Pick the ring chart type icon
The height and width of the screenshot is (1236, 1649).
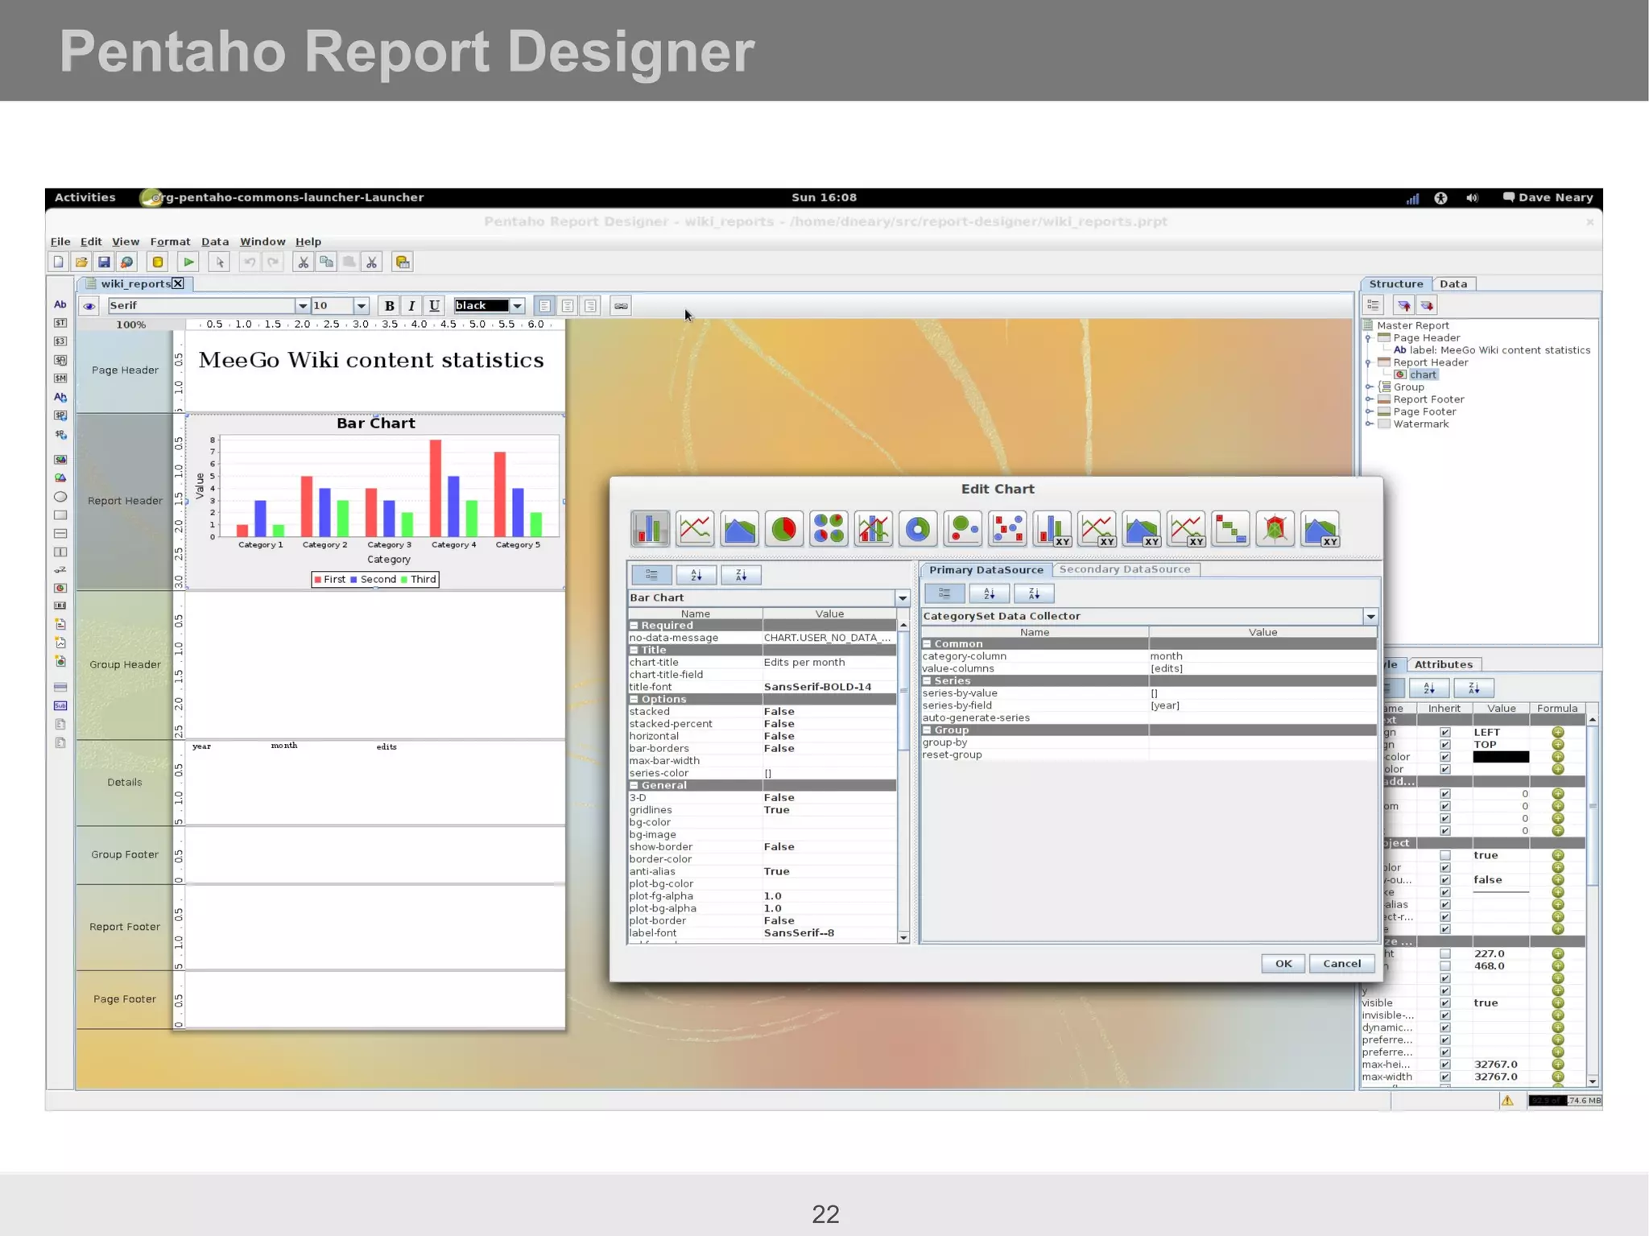(918, 529)
